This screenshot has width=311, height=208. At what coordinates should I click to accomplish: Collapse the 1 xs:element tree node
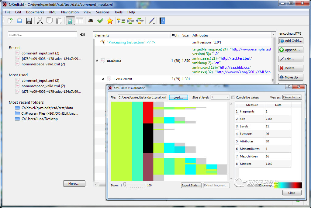[103, 79]
